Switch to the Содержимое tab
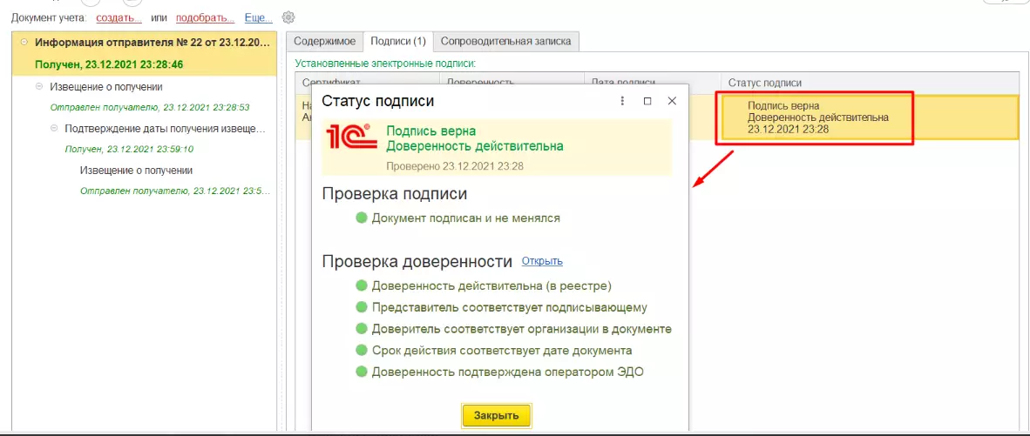 pyautogui.click(x=324, y=41)
